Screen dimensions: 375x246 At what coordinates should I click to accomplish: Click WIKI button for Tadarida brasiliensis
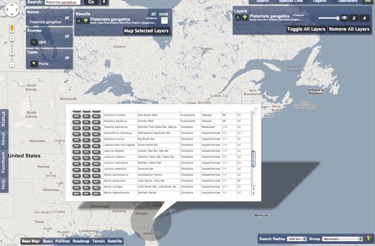[96, 128]
